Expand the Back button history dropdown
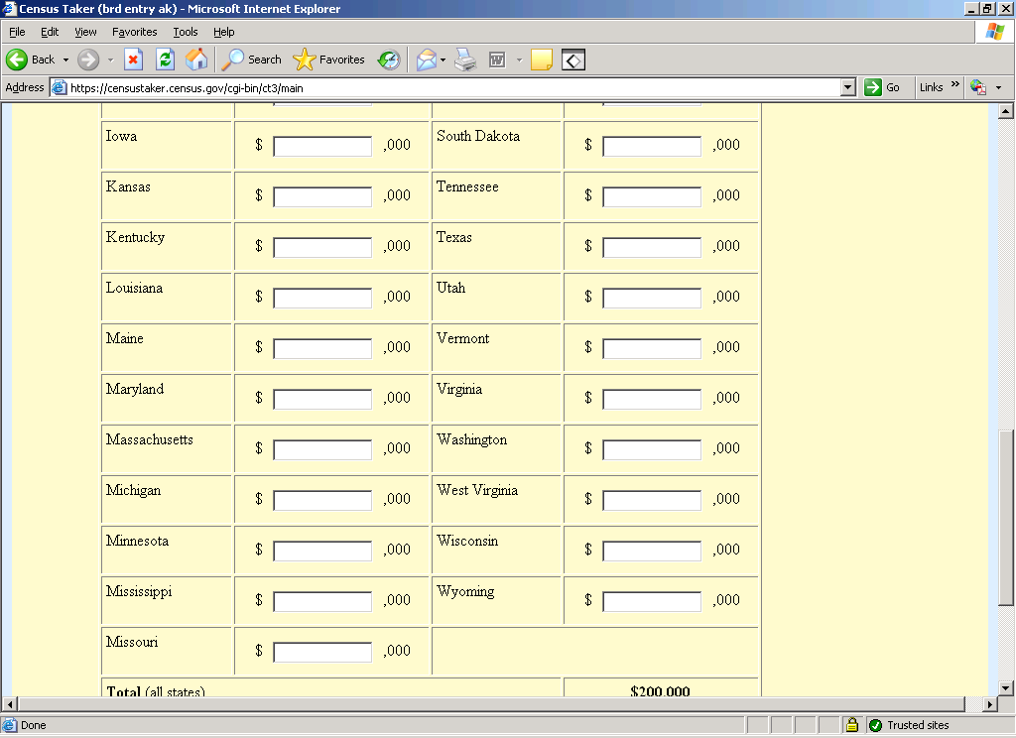Viewport: 1016px width, 738px height. [65, 60]
